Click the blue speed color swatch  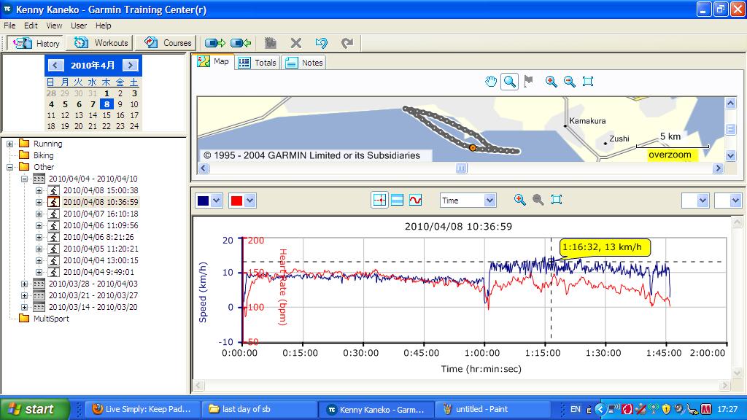click(203, 201)
